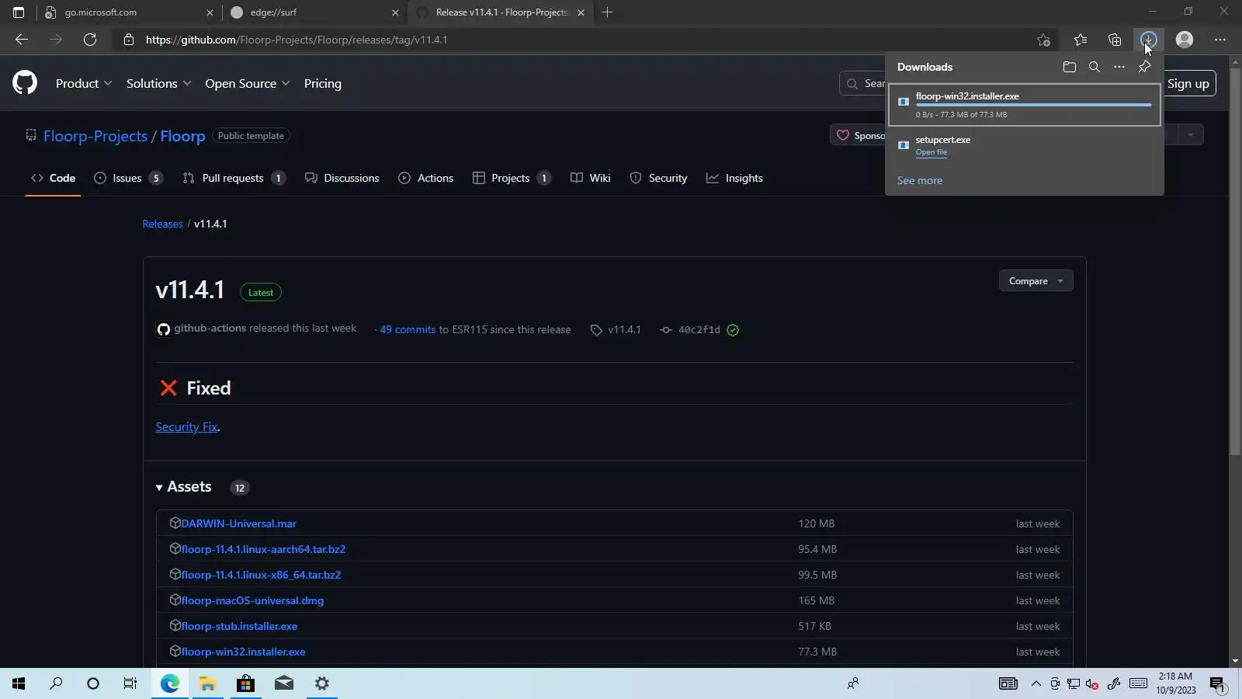This screenshot has width=1242, height=699.
Task: Open Microsoft Store from taskbar
Action: point(245,683)
